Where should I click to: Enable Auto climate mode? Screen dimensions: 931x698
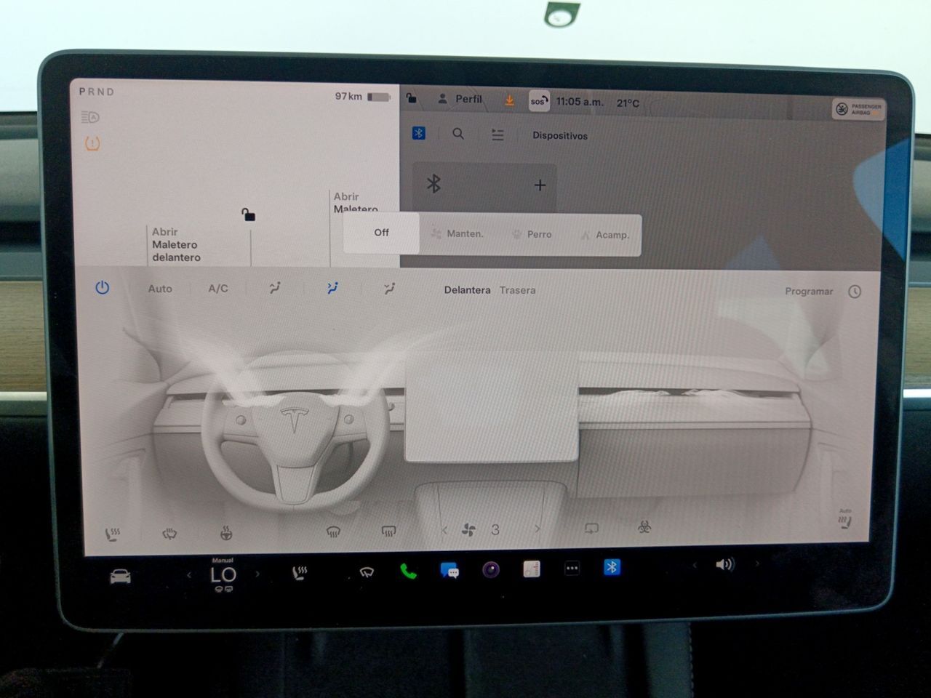[x=160, y=289]
